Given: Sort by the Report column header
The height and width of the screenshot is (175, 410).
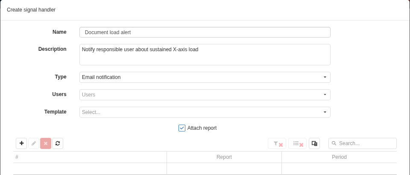Looking at the screenshot, I should [224, 157].
